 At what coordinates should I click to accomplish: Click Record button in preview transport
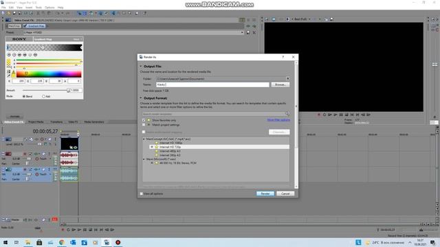click(319, 115)
